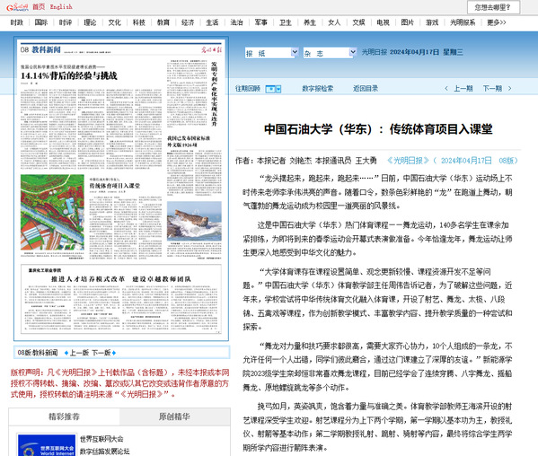Open the 科技 nav section
Viewport: 538px width, 456px height.
click(x=138, y=22)
